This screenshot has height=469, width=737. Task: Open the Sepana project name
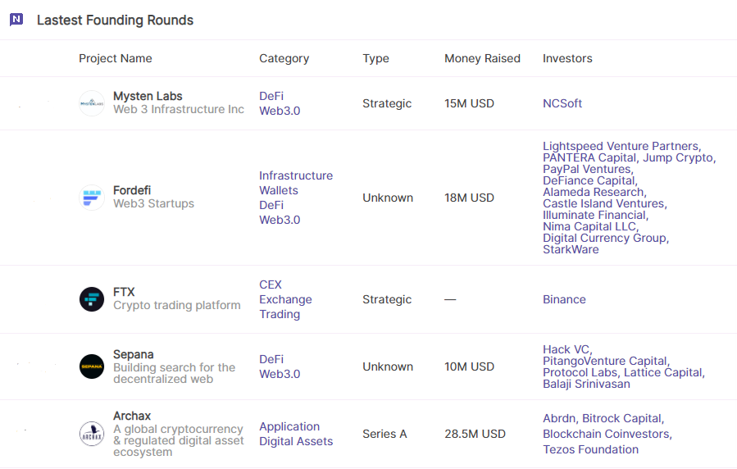134,354
